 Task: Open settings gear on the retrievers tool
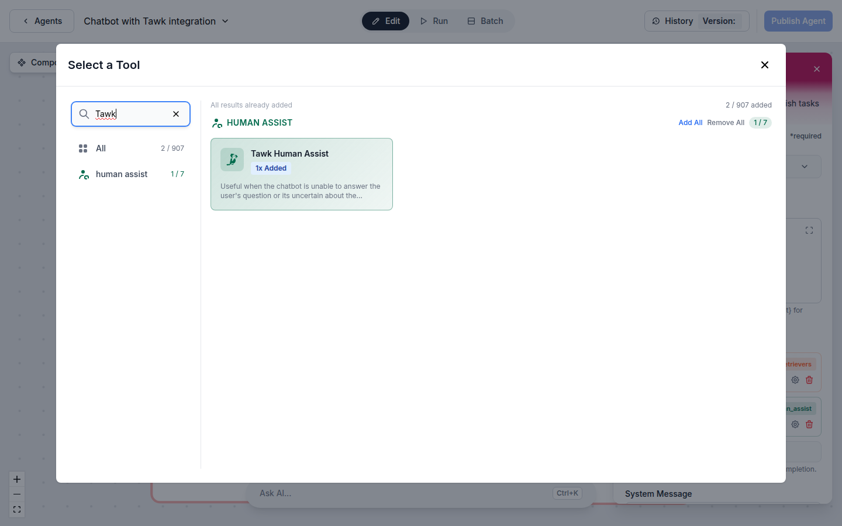pos(795,380)
